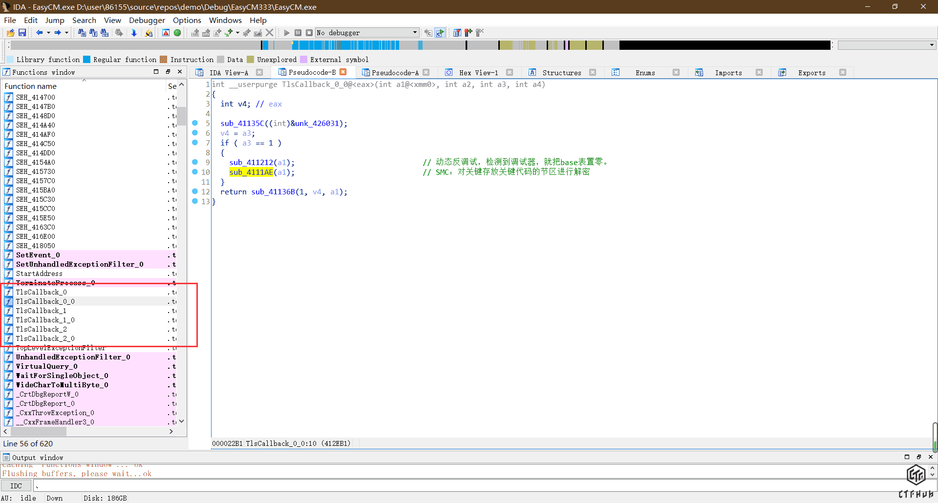Click the Jump back arrow icon
Image resolution: width=938 pixels, height=503 pixels.
point(39,33)
